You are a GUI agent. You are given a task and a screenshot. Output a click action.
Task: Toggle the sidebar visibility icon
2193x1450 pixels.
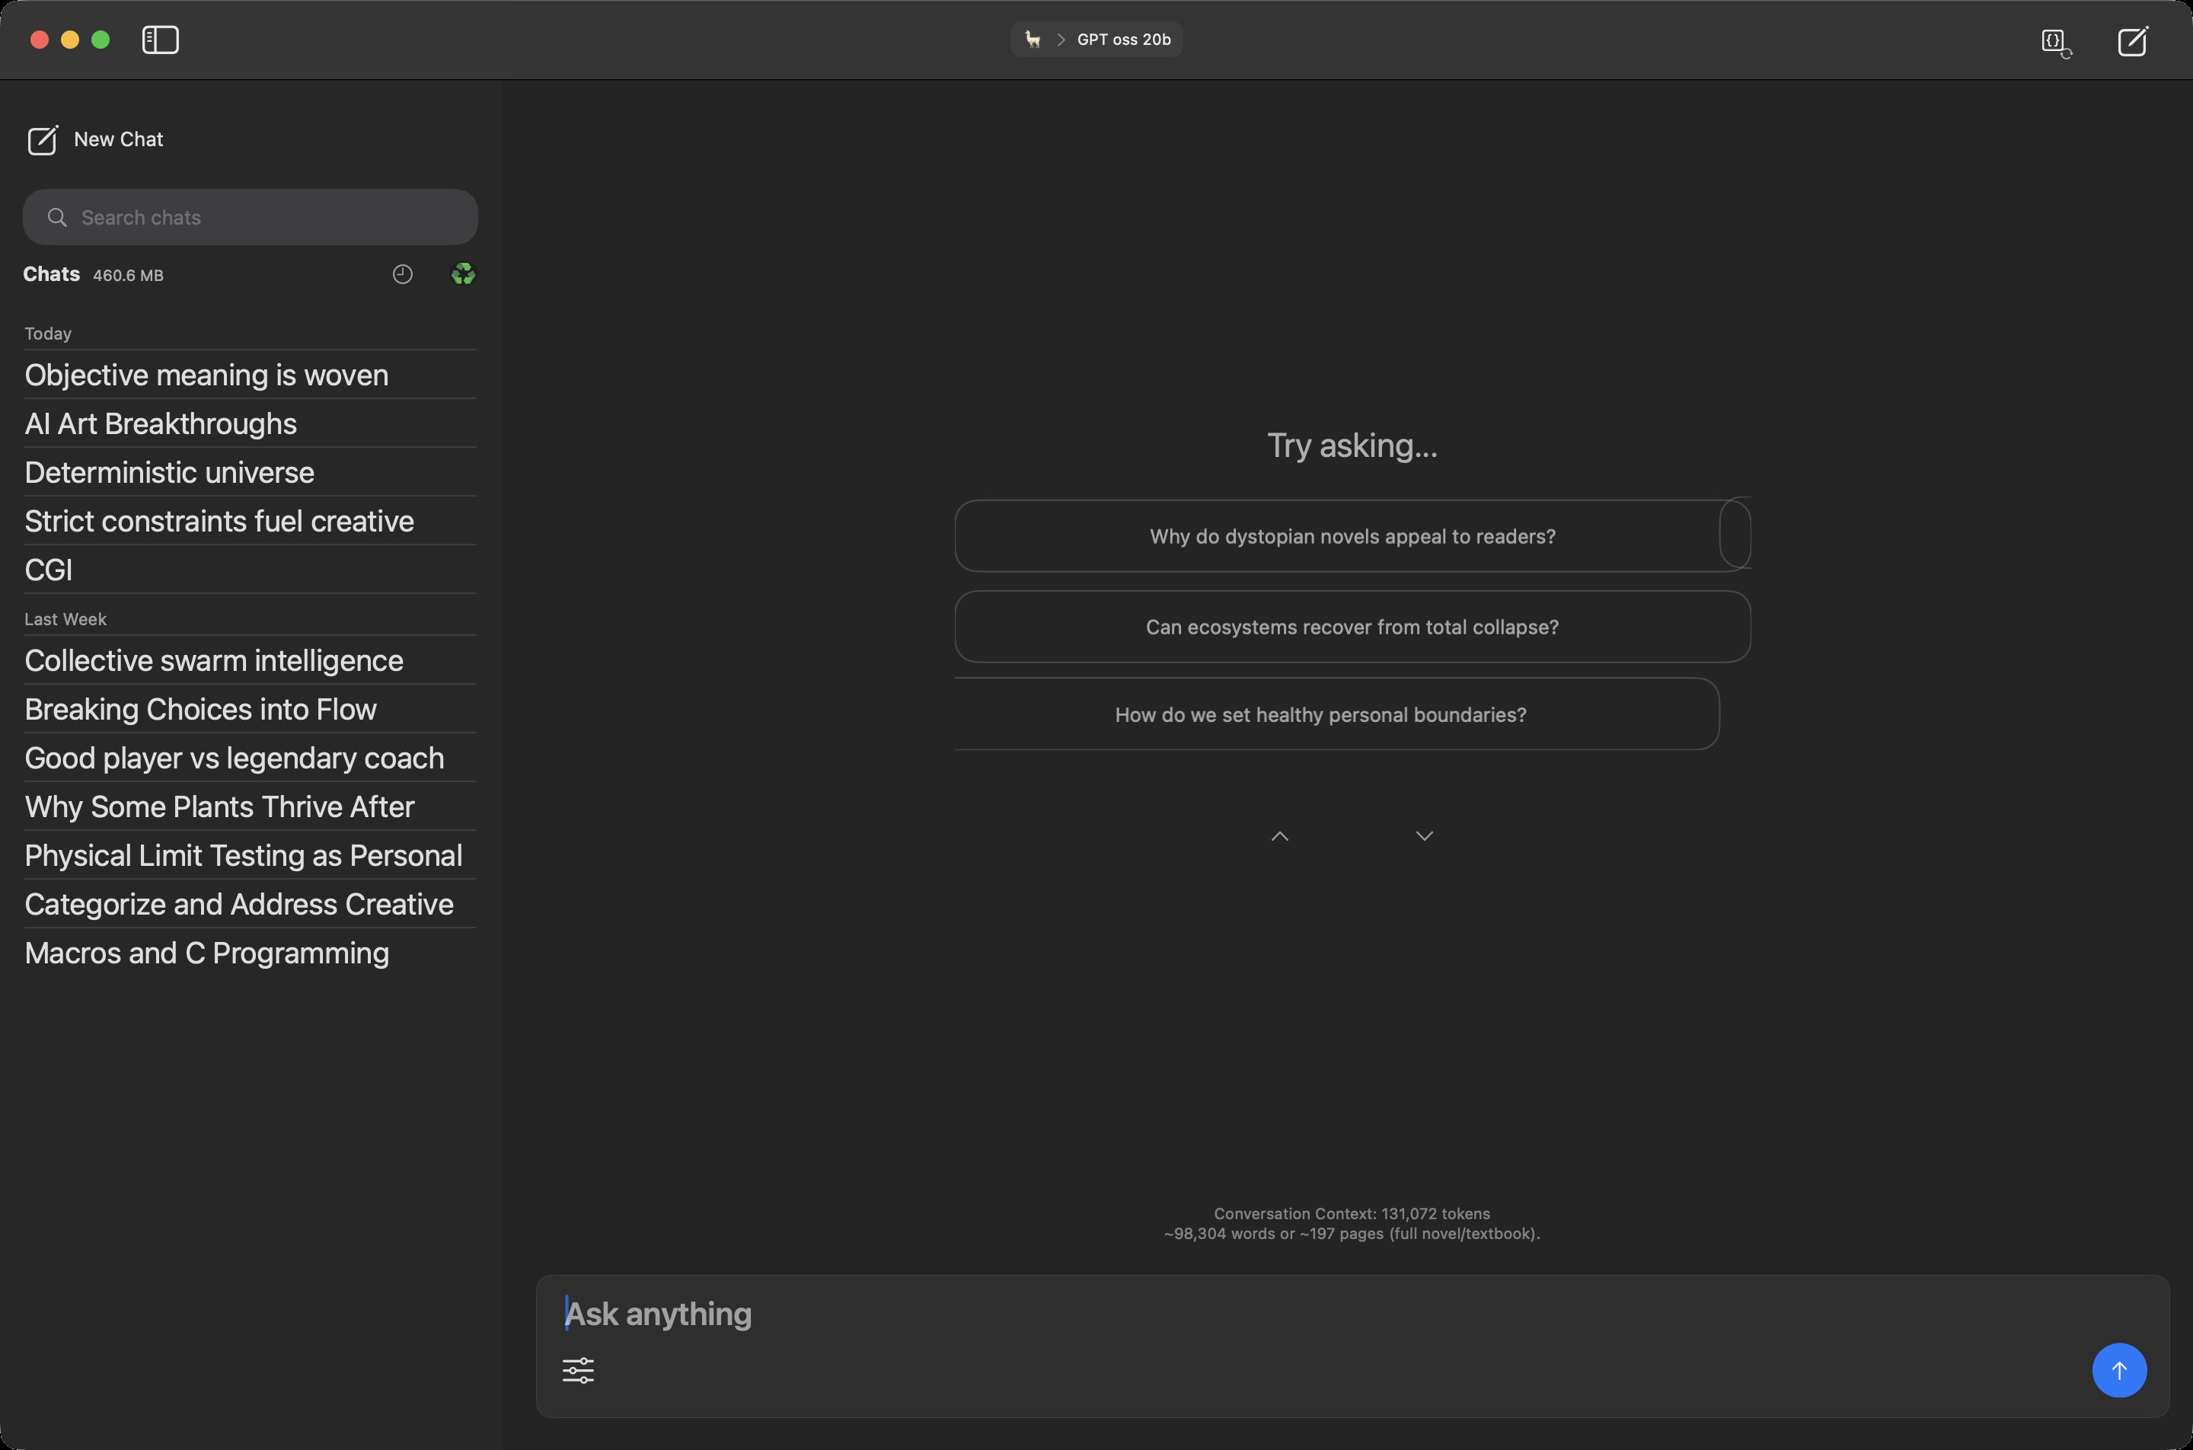pos(159,40)
